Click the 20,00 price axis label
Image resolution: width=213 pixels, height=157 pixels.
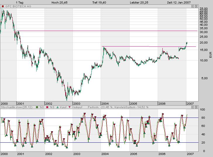[204, 43]
